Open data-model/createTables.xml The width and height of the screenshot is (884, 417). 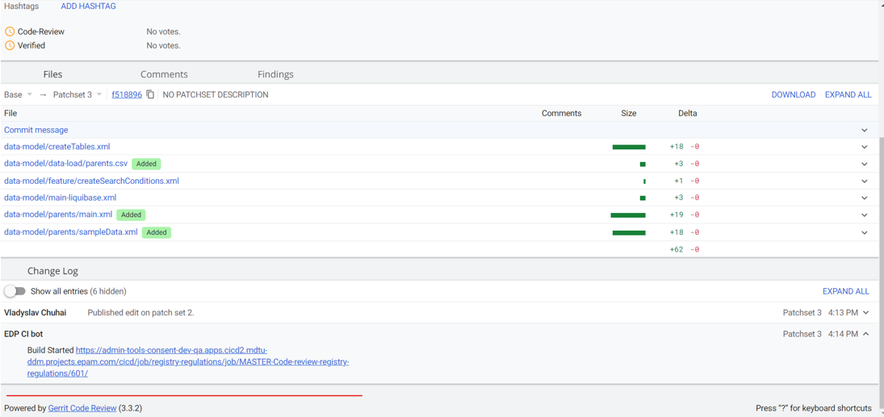coord(57,147)
